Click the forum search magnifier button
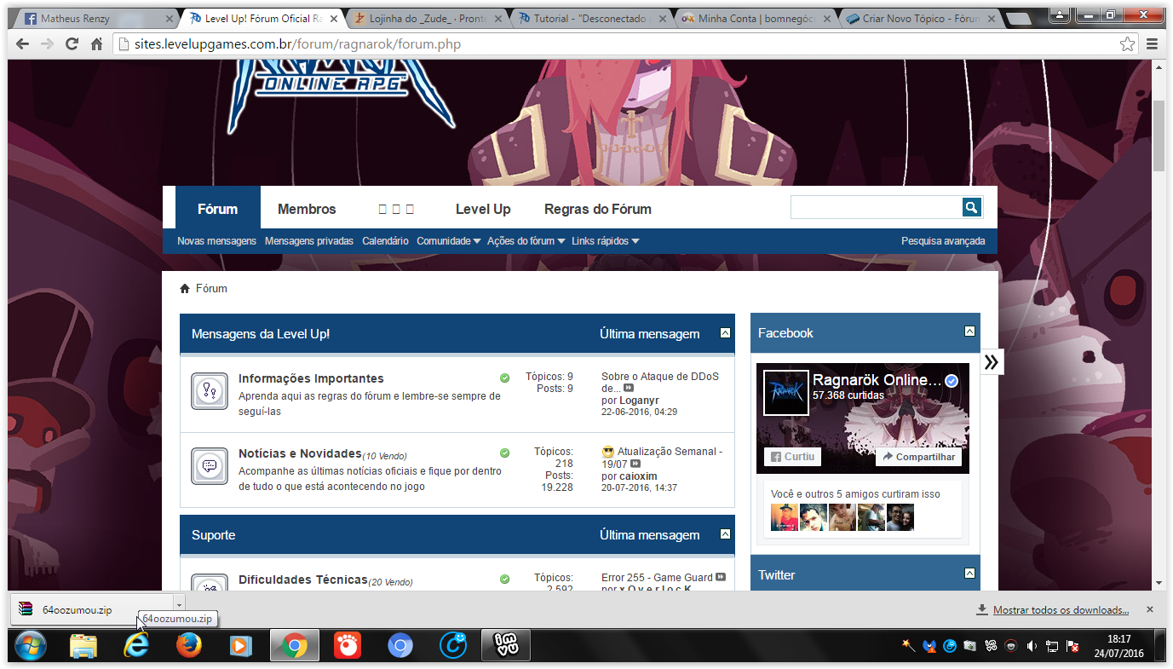The image size is (1173, 669). point(971,207)
